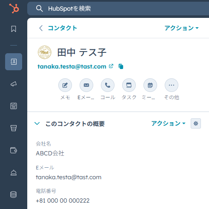The width and height of the screenshot is (209, 209).
Task: Open the top アクション dropdown
Action: tap(181, 28)
